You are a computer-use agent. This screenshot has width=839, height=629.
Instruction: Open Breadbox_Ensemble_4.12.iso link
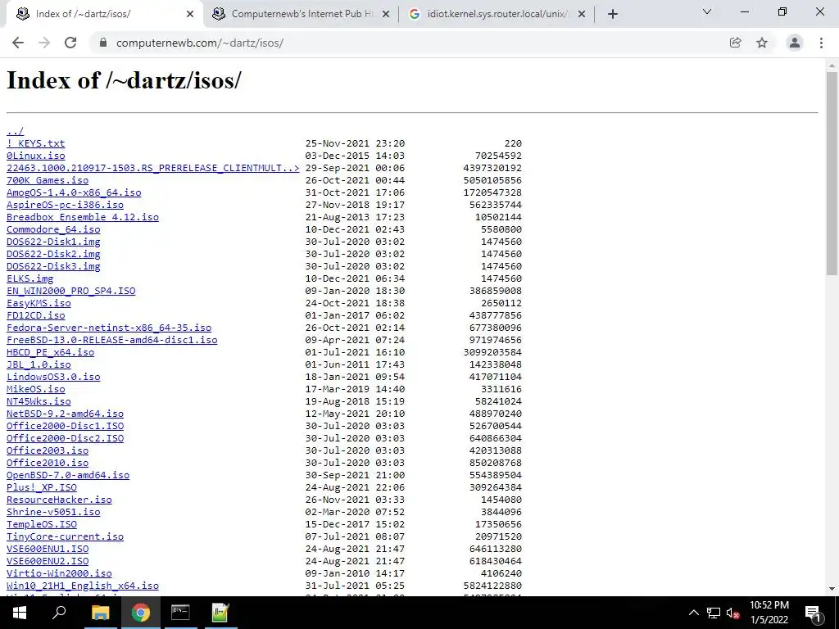pos(83,217)
